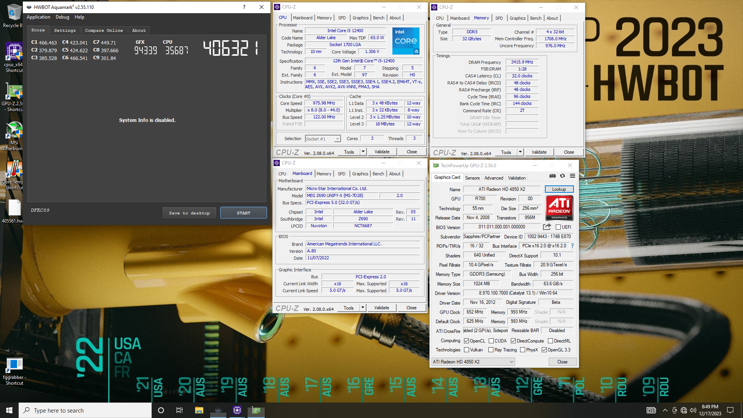Open Aquamark Debug menu

click(x=62, y=17)
